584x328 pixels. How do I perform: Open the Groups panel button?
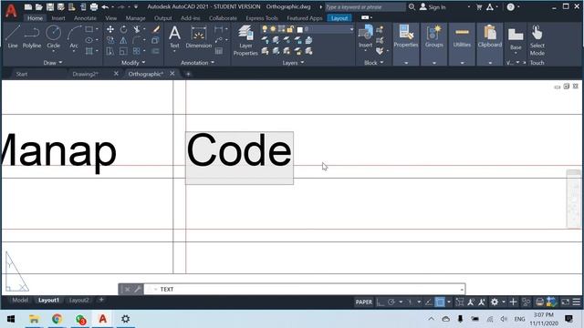click(434, 36)
